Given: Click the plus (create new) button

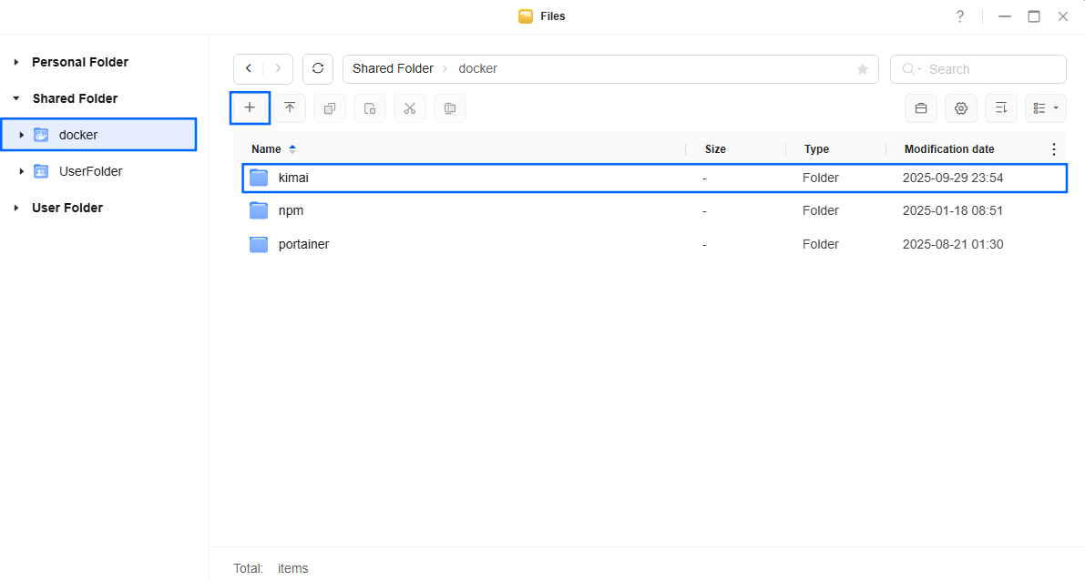Looking at the screenshot, I should pos(250,108).
